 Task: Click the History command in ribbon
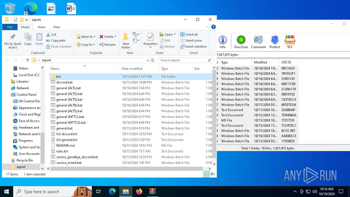tap(167, 47)
